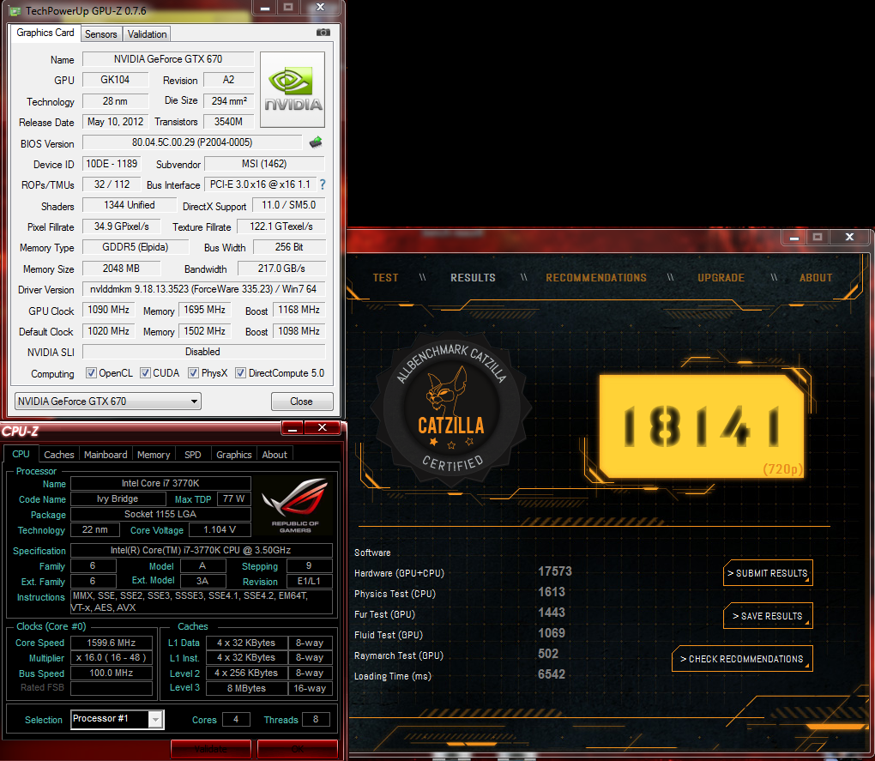The width and height of the screenshot is (875, 761).
Task: Close the CPU-Z window via X
Action: [322, 428]
